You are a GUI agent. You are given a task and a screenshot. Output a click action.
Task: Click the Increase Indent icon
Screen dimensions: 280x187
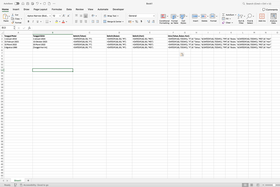pyautogui.click(x=97, y=21)
